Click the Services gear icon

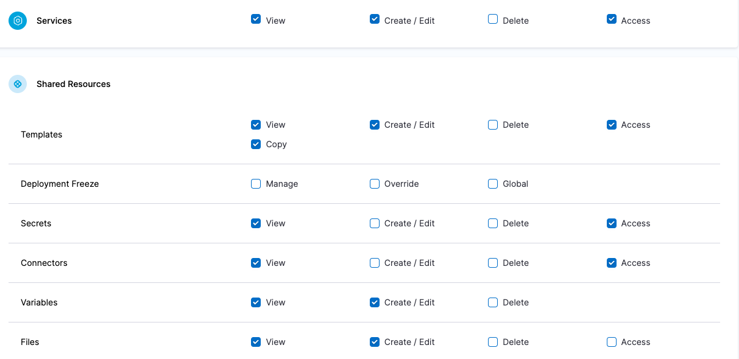[x=17, y=20]
